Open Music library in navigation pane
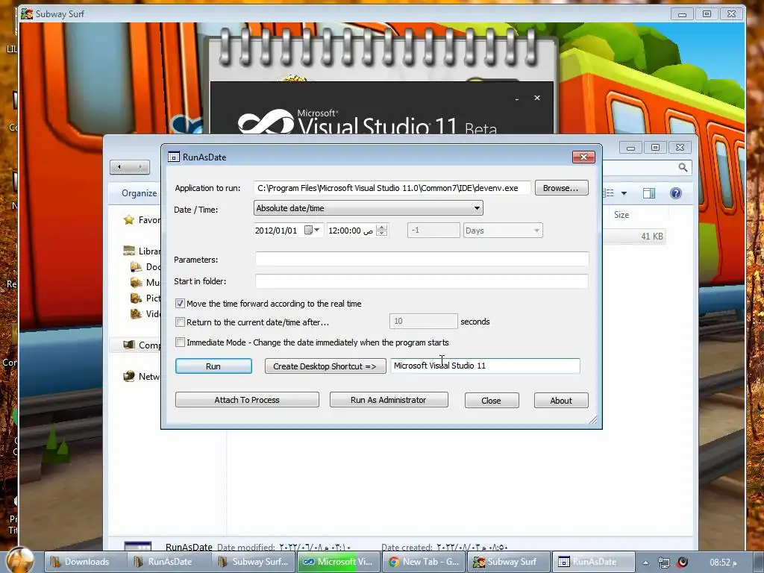 click(x=145, y=283)
